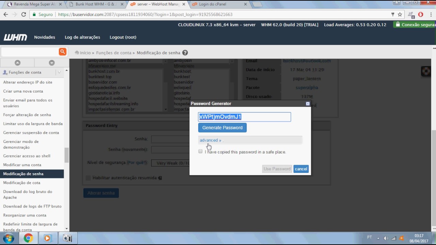Select bunkhost.com.br in domain list
The width and height of the screenshot is (436, 245).
pos(104,71)
